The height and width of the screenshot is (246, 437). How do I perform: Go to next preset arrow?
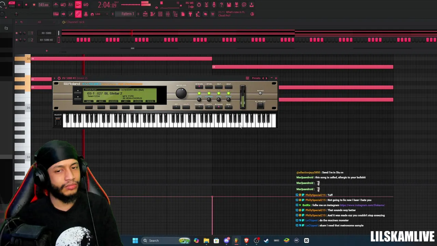266,78
